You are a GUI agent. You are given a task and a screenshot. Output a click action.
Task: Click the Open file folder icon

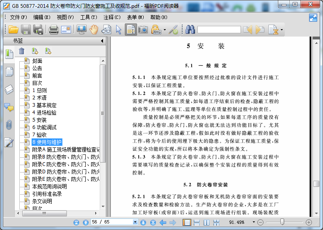pos(13,30)
